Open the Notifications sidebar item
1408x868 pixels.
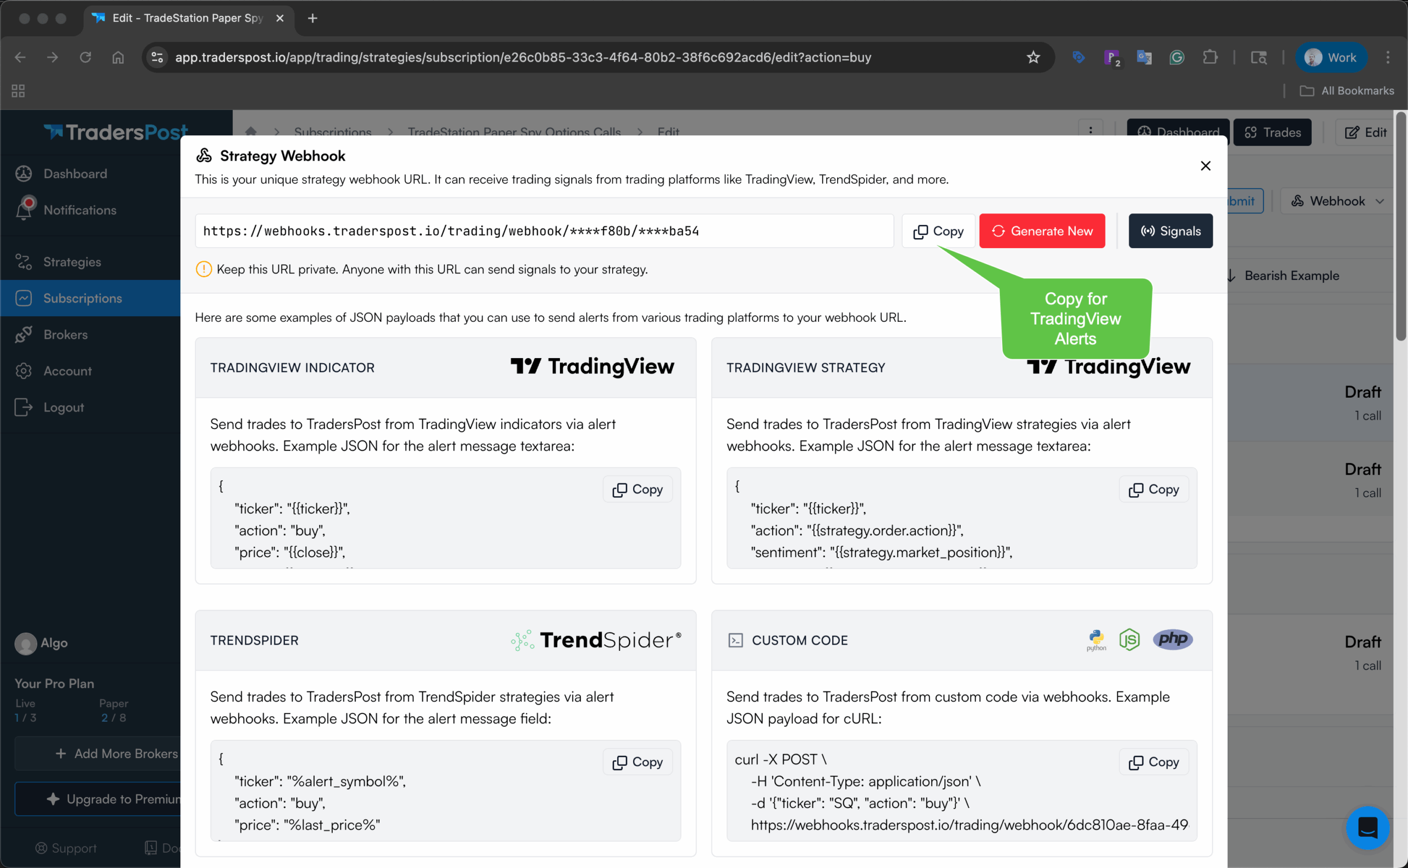[x=80, y=210]
